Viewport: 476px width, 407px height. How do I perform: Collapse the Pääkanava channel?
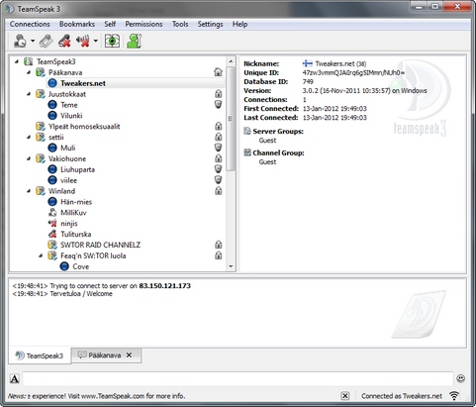tap(29, 72)
